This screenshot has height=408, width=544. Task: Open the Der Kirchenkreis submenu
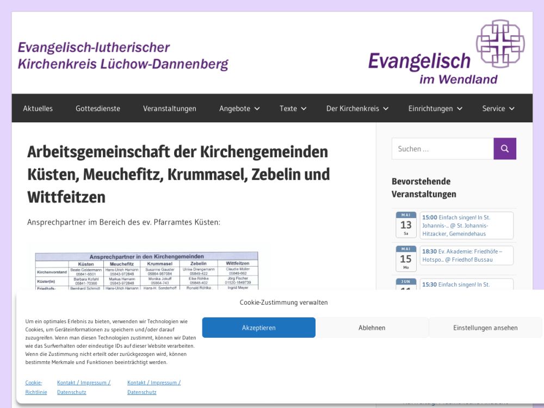coord(357,108)
